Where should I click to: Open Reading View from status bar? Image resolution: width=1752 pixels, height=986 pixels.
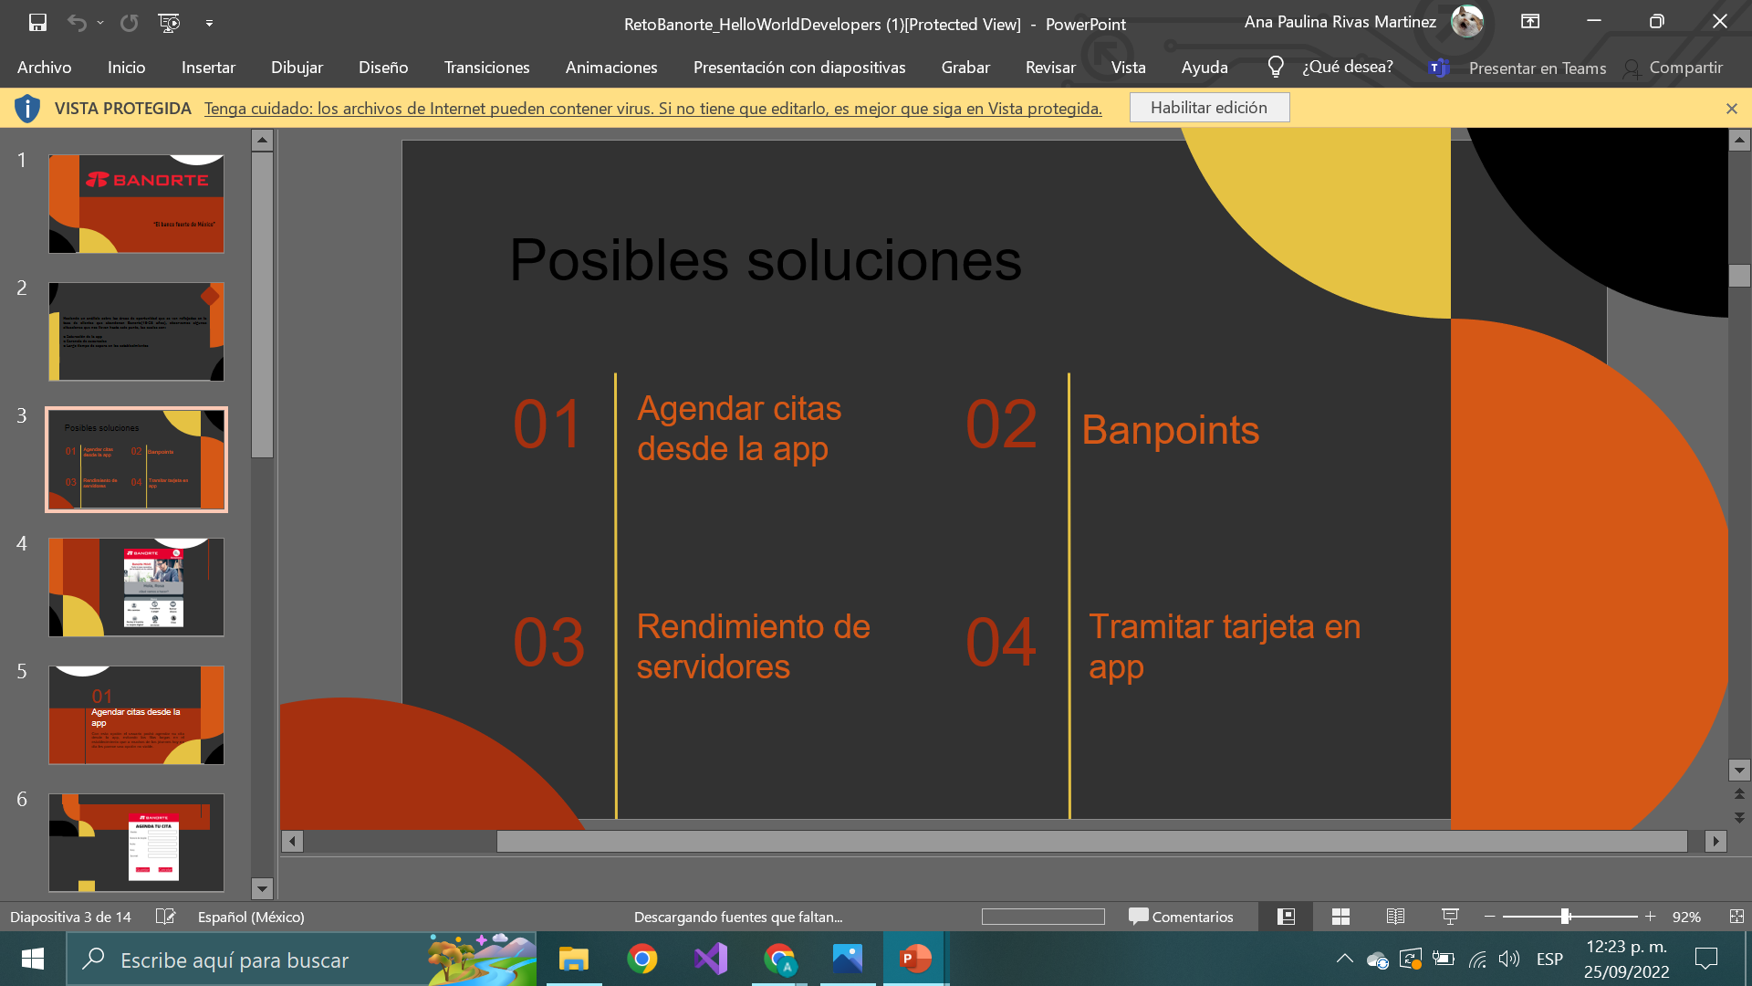pos(1395,917)
